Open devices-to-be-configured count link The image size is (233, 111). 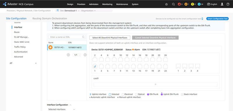(x=202, y=19)
